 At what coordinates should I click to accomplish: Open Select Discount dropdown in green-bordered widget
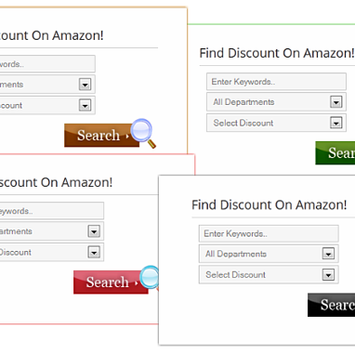[x=276, y=123]
